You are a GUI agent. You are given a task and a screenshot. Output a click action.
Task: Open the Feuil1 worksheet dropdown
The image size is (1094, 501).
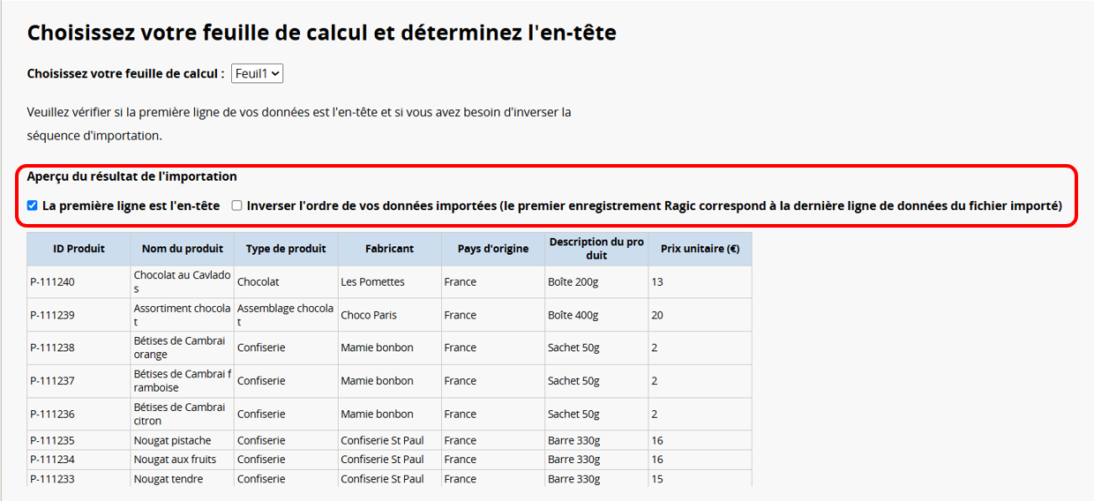[x=257, y=74]
